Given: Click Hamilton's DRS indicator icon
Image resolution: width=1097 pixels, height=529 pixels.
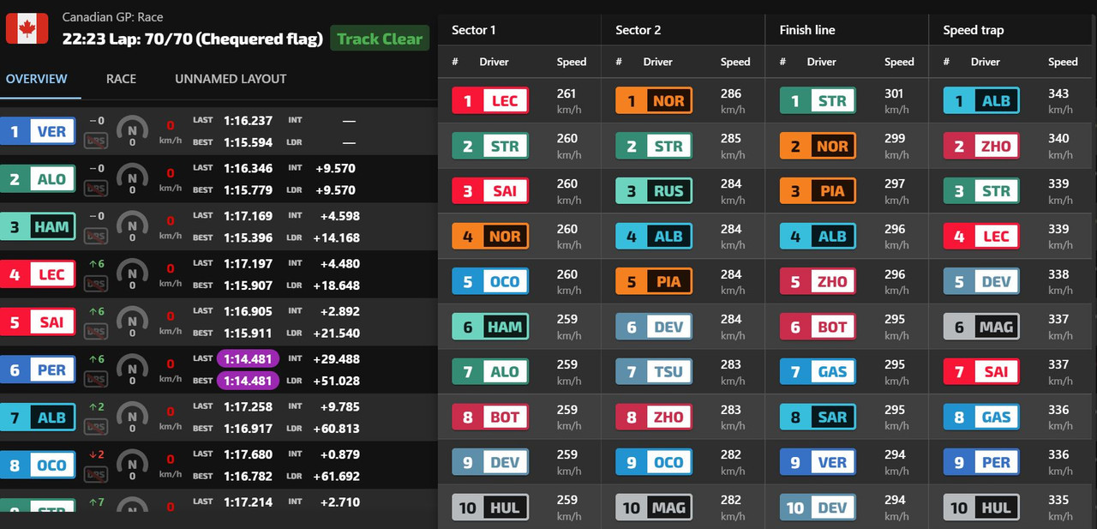Looking at the screenshot, I should [96, 236].
